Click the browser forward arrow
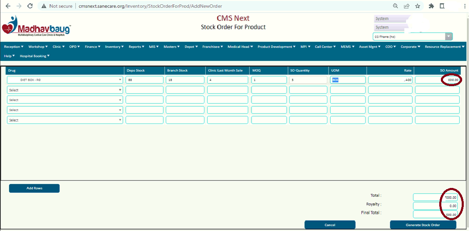 (x=19, y=6)
